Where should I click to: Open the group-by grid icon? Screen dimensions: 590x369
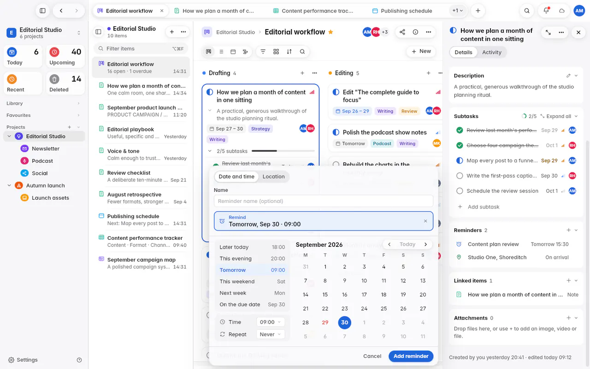(x=276, y=52)
